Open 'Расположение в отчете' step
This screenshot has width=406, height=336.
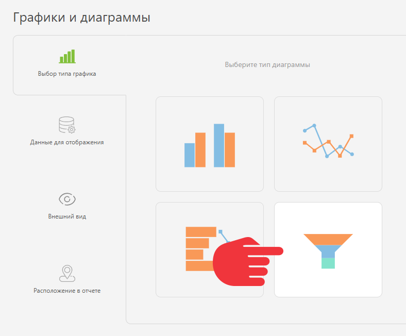67,291
